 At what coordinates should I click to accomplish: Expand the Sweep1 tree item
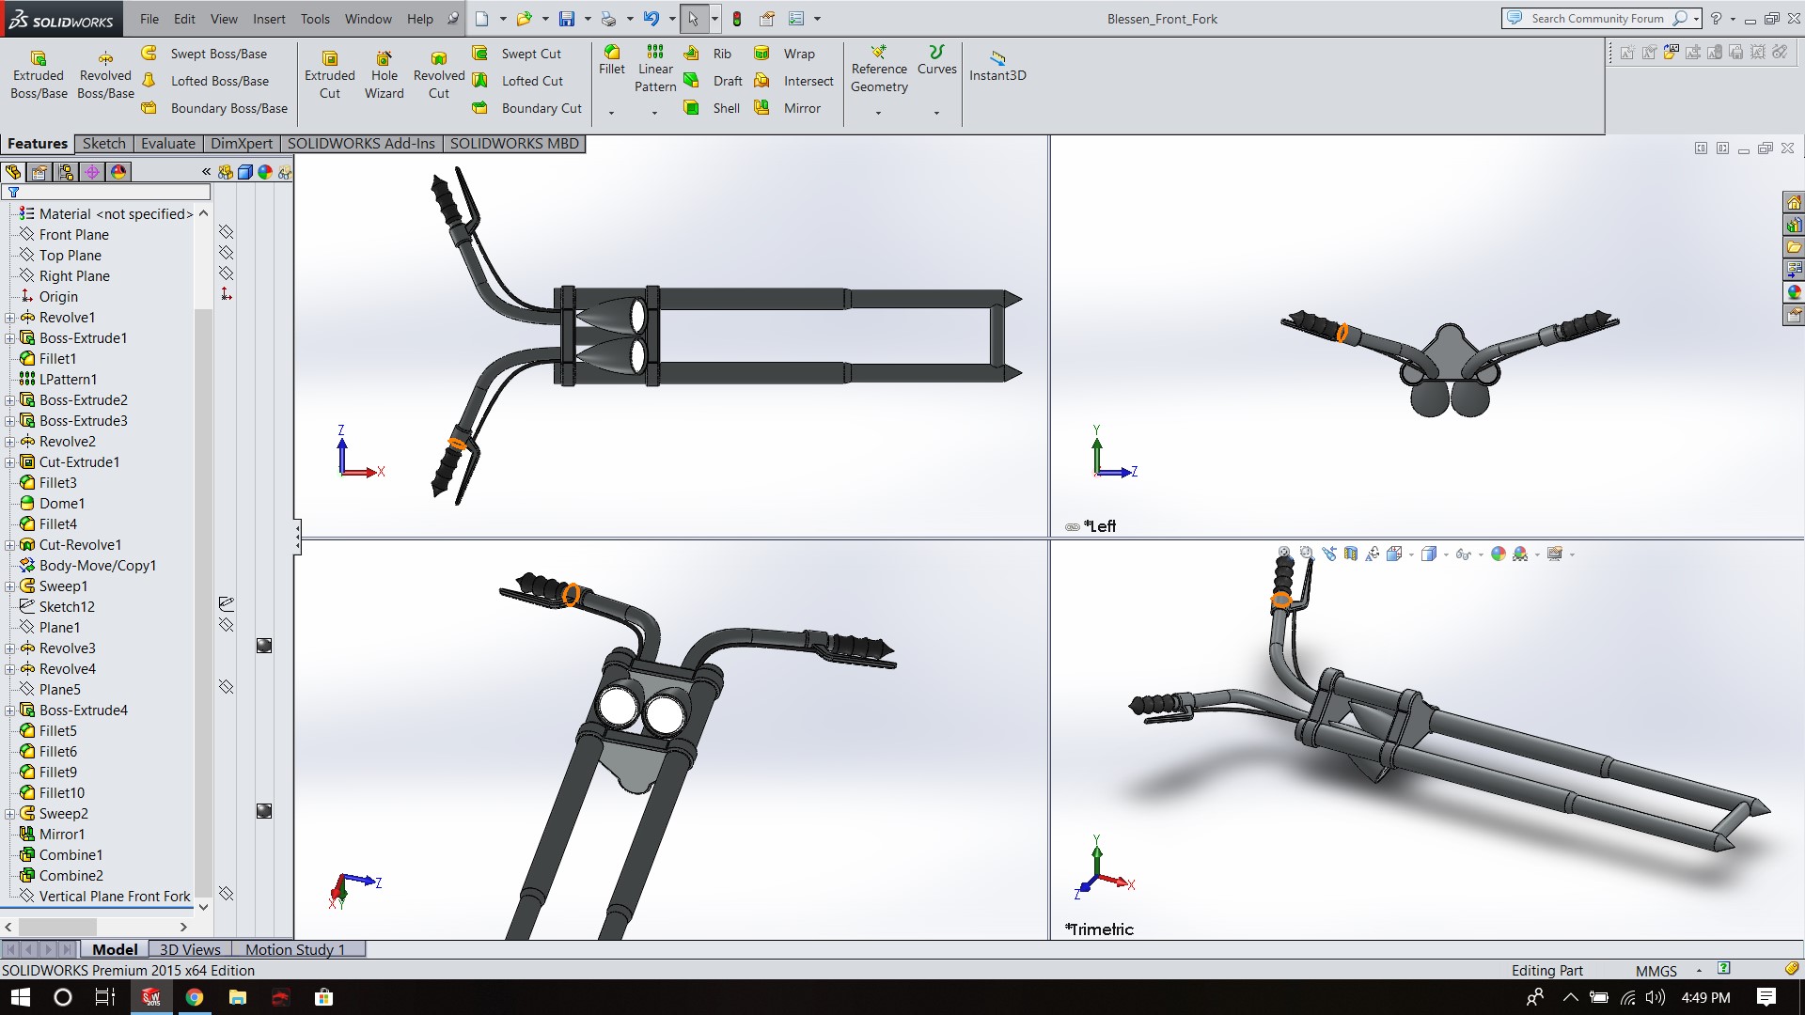(x=10, y=586)
